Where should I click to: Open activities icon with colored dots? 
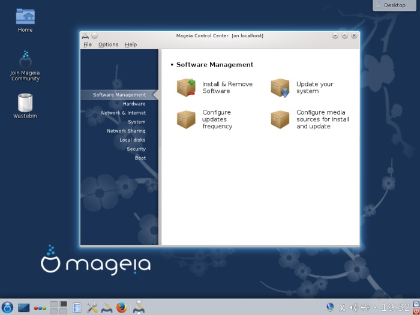click(40, 308)
